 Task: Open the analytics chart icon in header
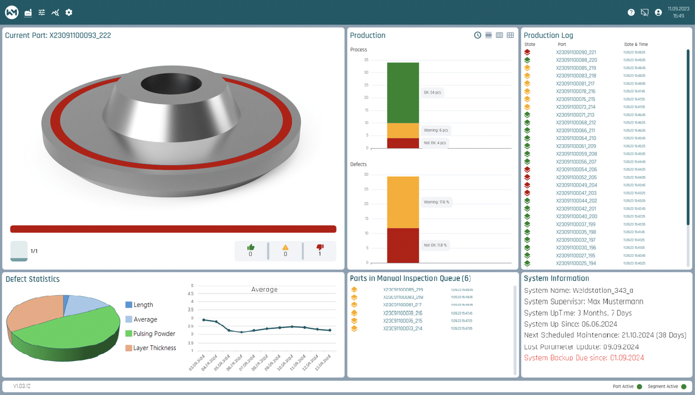coord(55,13)
